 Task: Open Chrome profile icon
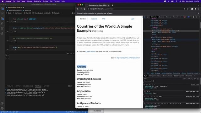point(195,9)
